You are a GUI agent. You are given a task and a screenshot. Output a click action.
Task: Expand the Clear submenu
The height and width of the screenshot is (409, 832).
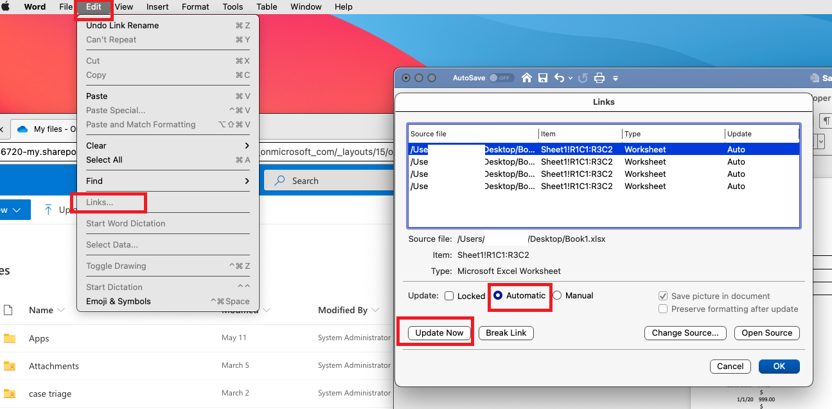[247, 145]
